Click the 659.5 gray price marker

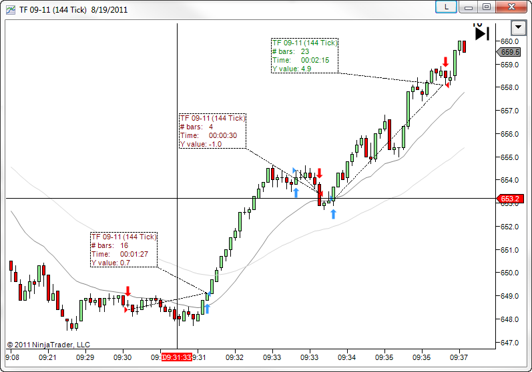[x=508, y=52]
